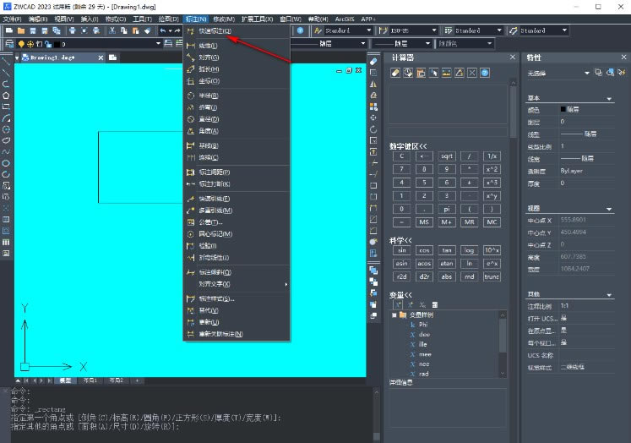Click the Cut scissors toolbar icon
631x443 pixels.
coord(112,30)
